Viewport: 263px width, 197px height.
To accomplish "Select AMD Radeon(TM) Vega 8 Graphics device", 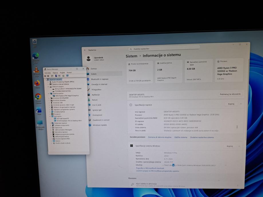I will (67, 96).
